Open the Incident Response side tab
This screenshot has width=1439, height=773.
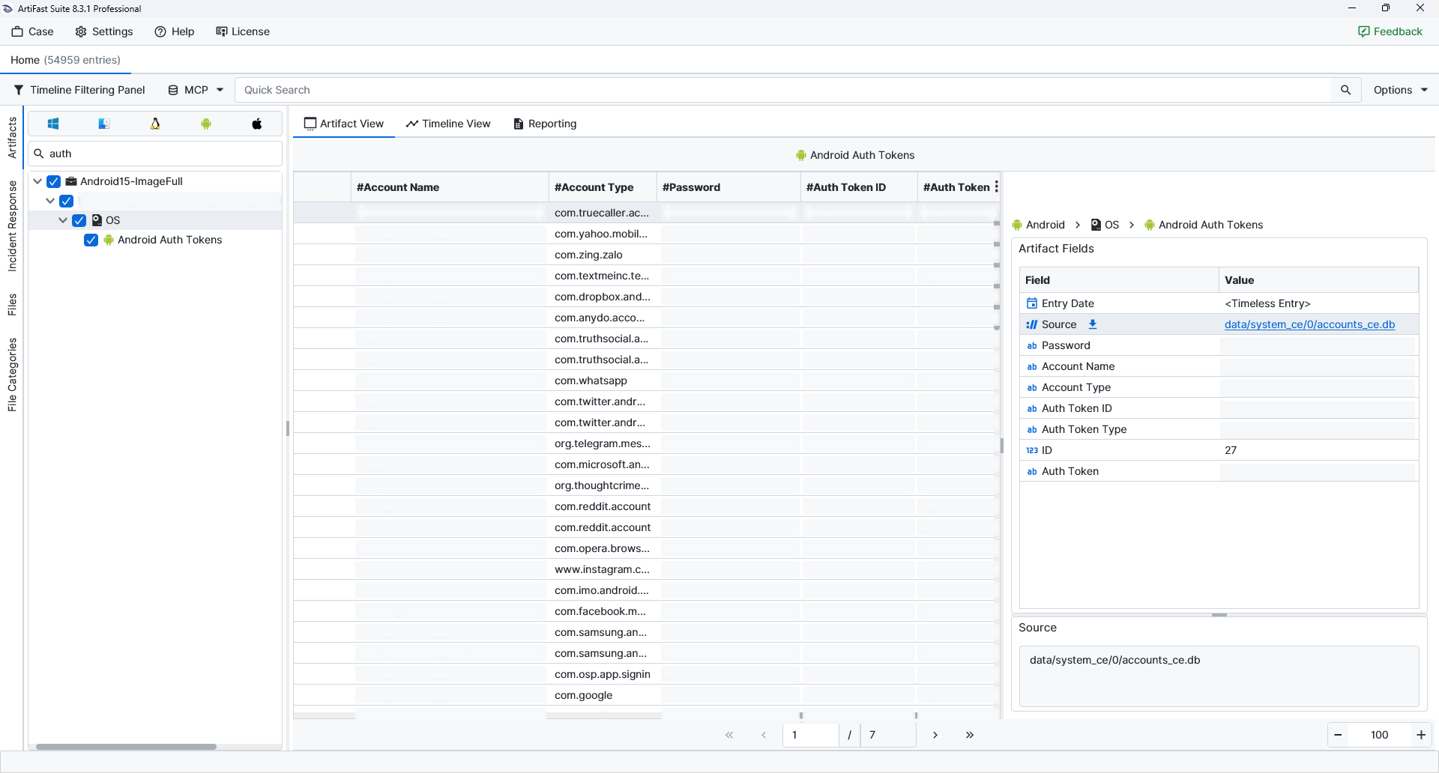pos(12,226)
